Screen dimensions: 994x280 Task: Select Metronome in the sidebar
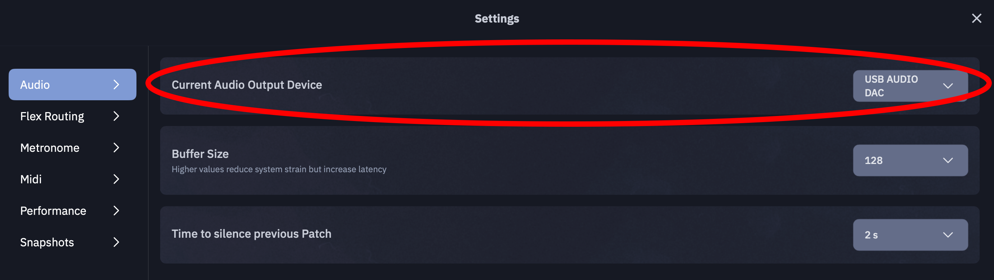tap(72, 148)
